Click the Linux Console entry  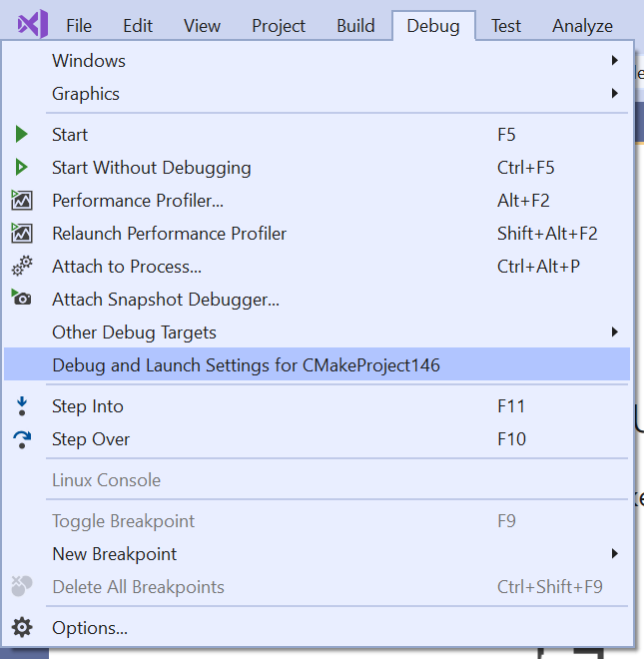pos(317,480)
